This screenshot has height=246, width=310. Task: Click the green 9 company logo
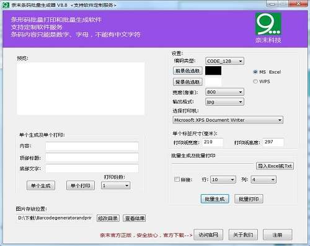pos(268,24)
